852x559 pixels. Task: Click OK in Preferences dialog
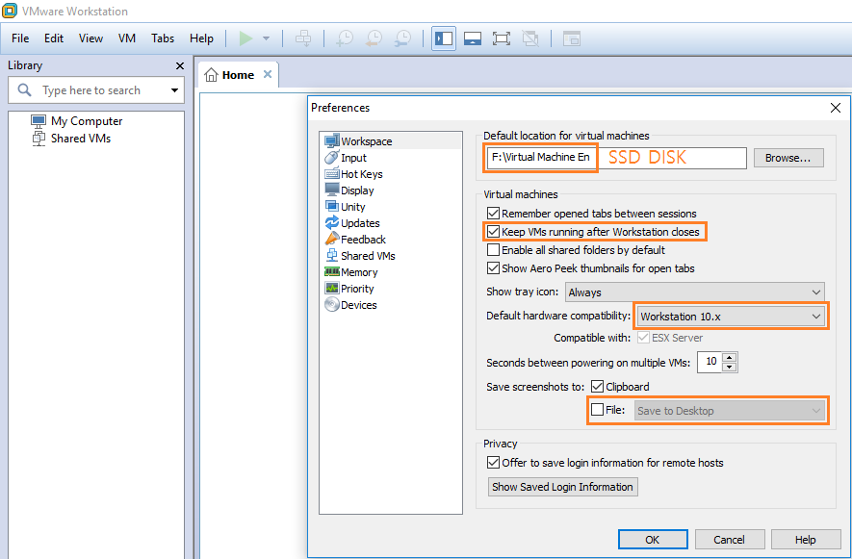click(x=653, y=540)
